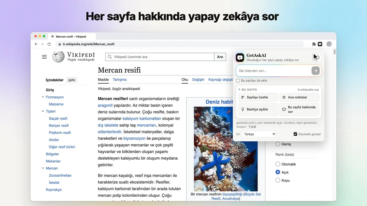
Task: Open the 'Kaynağı değiştir' tab
Action: [220, 80]
